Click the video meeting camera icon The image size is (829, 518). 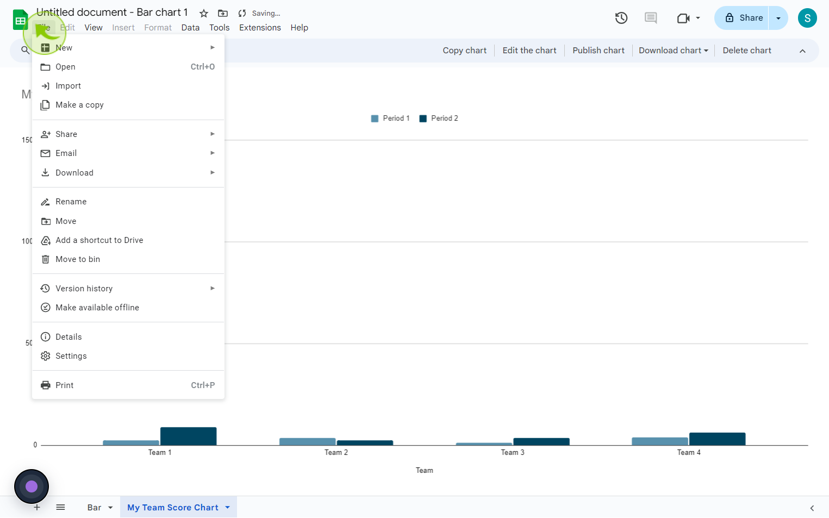(x=683, y=18)
